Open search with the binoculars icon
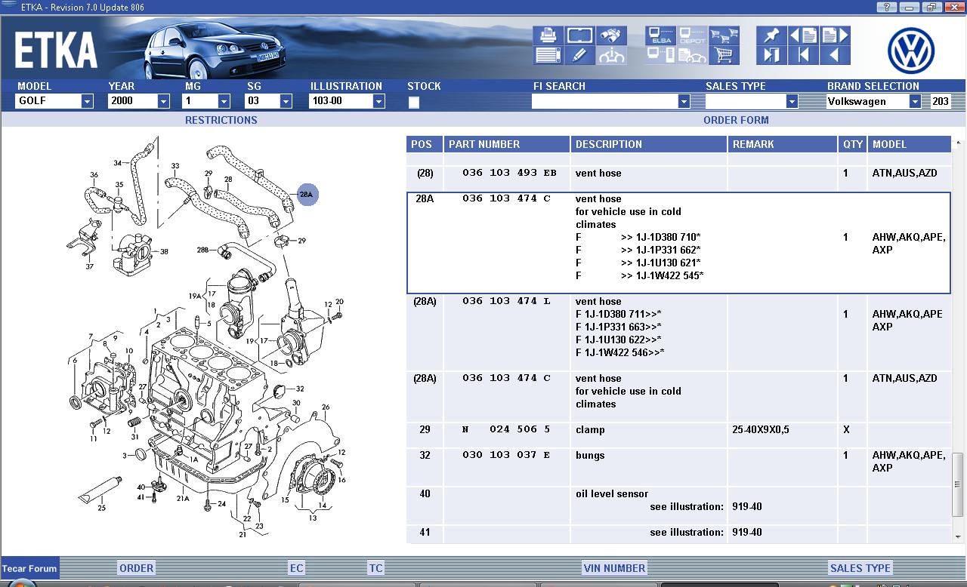Image resolution: width=967 pixels, height=587 pixels. (x=610, y=35)
